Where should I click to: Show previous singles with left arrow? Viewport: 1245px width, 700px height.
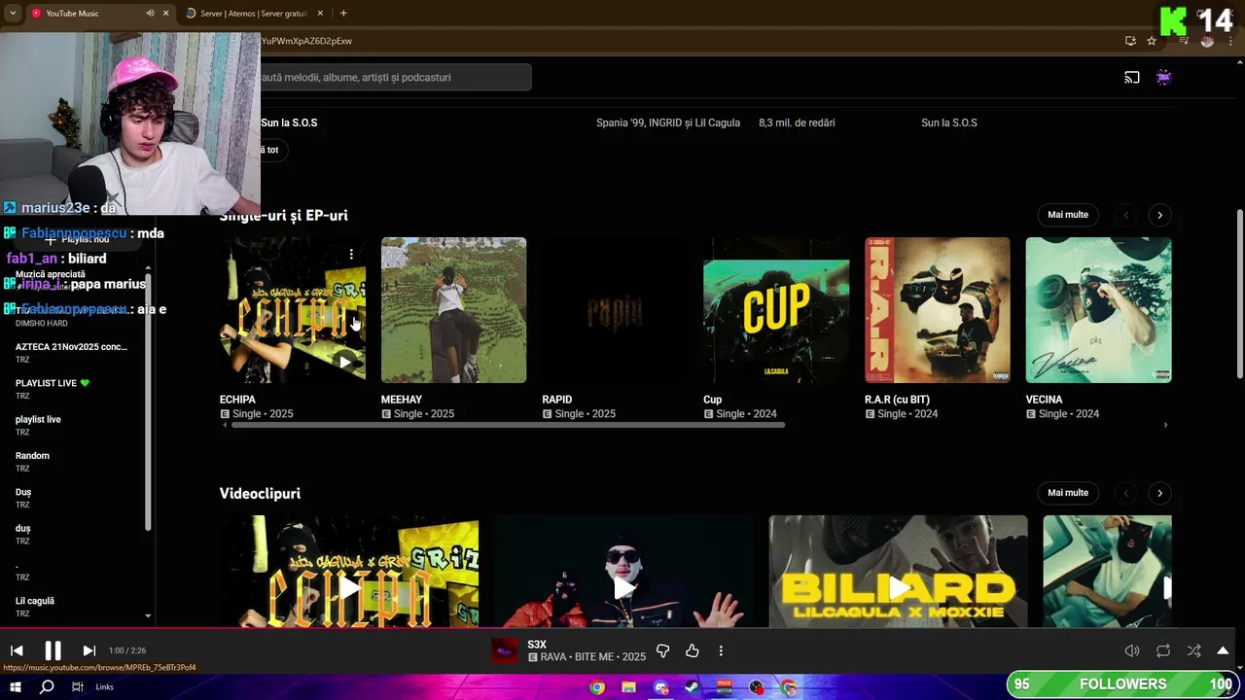coord(1126,215)
